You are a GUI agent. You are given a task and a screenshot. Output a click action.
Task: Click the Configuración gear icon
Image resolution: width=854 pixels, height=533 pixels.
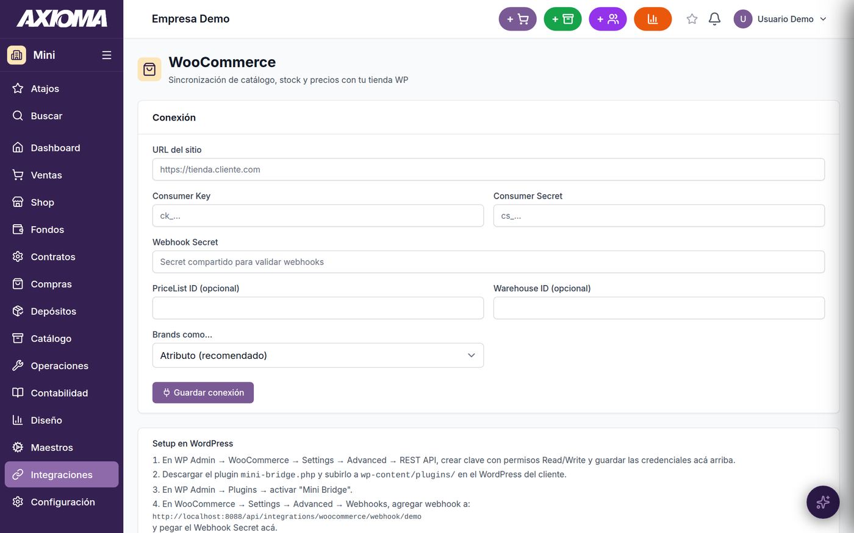18,502
